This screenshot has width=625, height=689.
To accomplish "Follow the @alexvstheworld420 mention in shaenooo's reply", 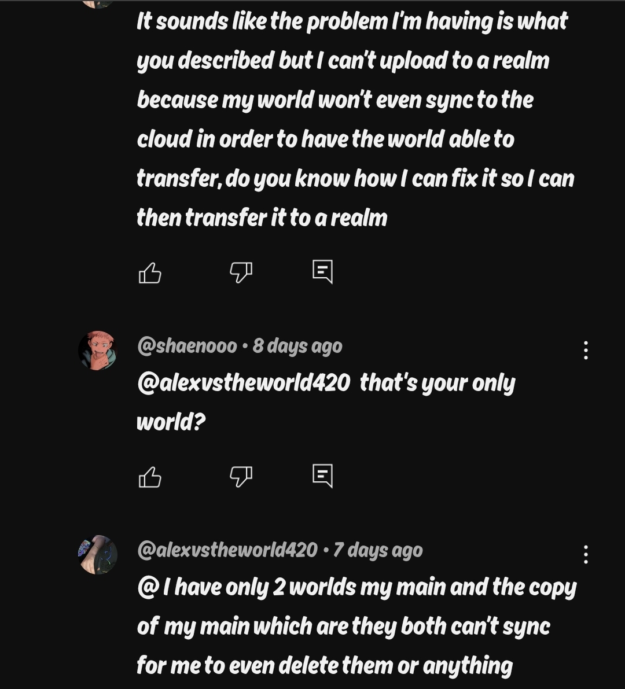I will tap(244, 383).
